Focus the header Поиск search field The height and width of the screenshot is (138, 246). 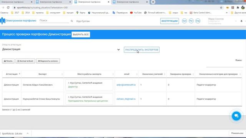click(x=54, y=21)
